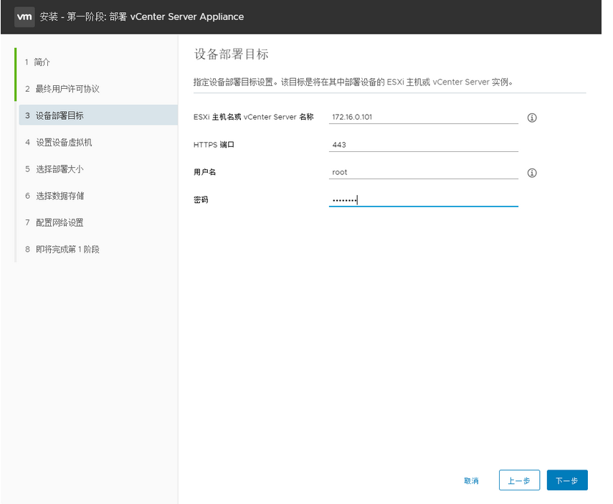Focus the 密码 password field
This screenshot has width=613, height=504.
tap(424, 200)
